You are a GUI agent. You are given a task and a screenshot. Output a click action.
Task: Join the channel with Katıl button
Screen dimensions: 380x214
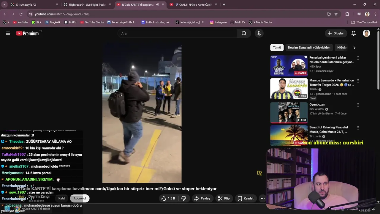pyautogui.click(x=61, y=198)
